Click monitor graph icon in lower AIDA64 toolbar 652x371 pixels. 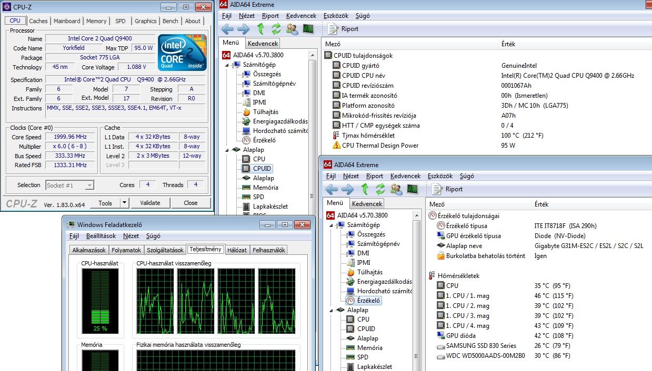(412, 189)
